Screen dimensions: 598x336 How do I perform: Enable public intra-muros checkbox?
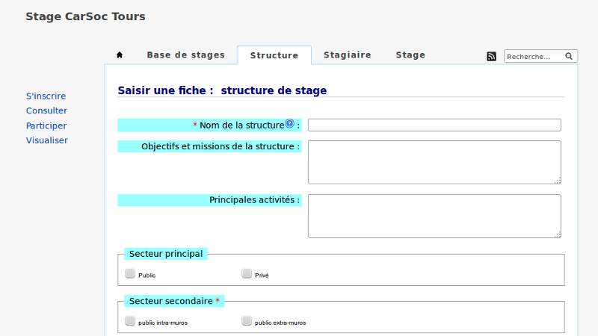pos(130,321)
